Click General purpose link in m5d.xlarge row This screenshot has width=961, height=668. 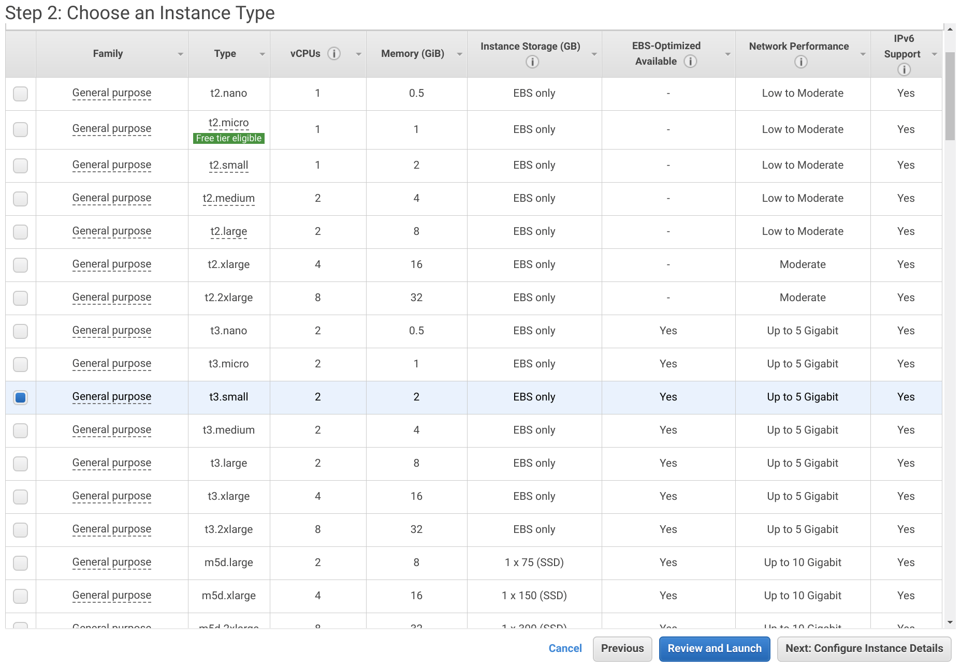pos(112,596)
